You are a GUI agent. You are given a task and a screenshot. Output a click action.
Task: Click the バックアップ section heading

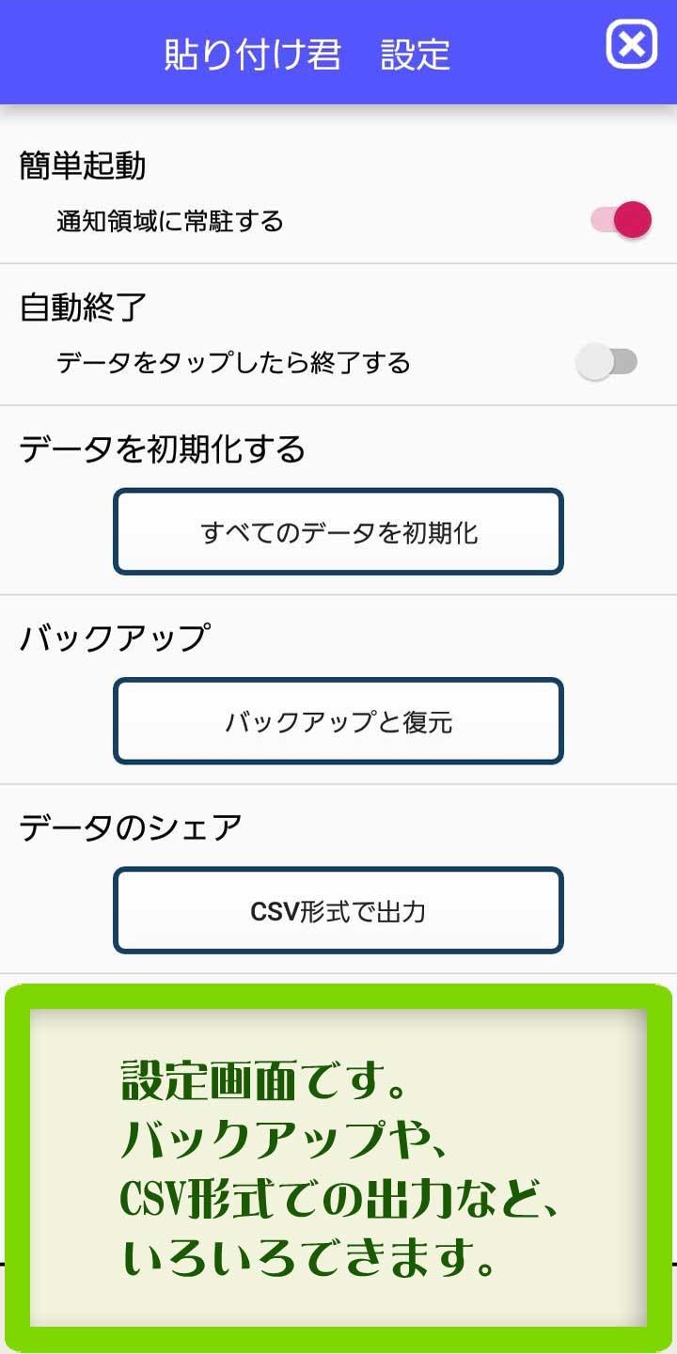pyautogui.click(x=113, y=638)
